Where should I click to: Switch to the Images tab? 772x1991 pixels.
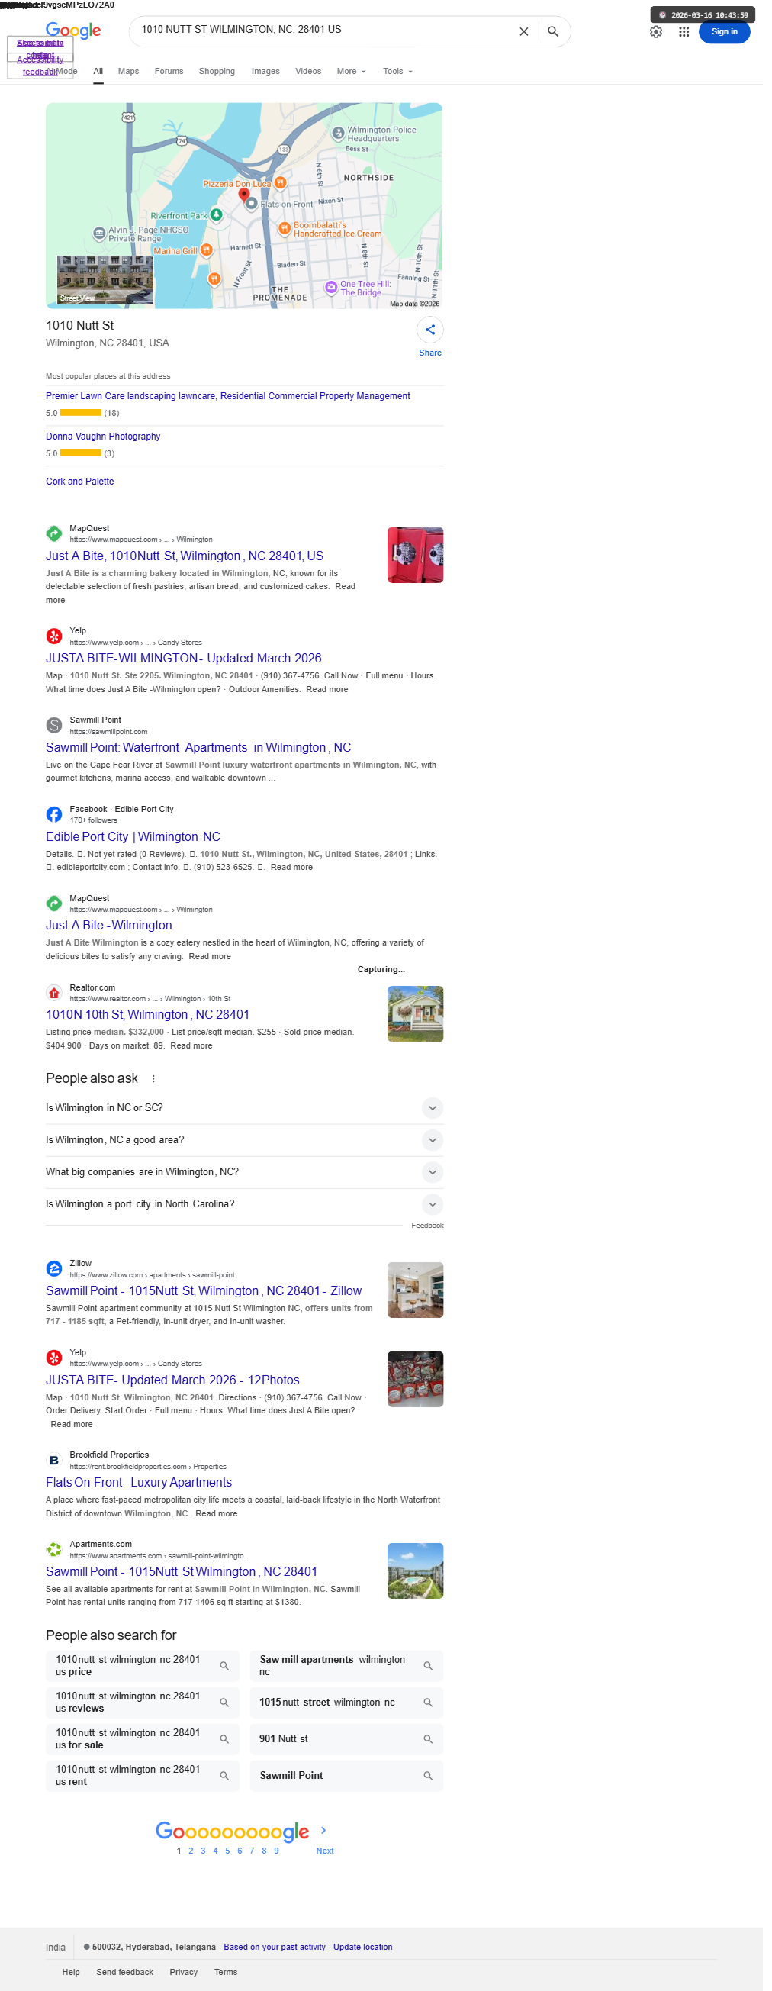(x=269, y=72)
